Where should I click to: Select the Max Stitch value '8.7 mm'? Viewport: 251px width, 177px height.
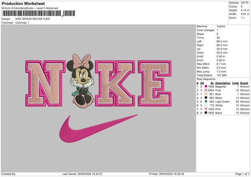[x=221, y=64]
